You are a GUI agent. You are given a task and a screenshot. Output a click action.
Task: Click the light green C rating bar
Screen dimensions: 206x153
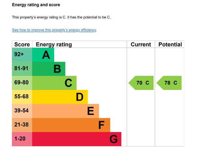(54, 83)
